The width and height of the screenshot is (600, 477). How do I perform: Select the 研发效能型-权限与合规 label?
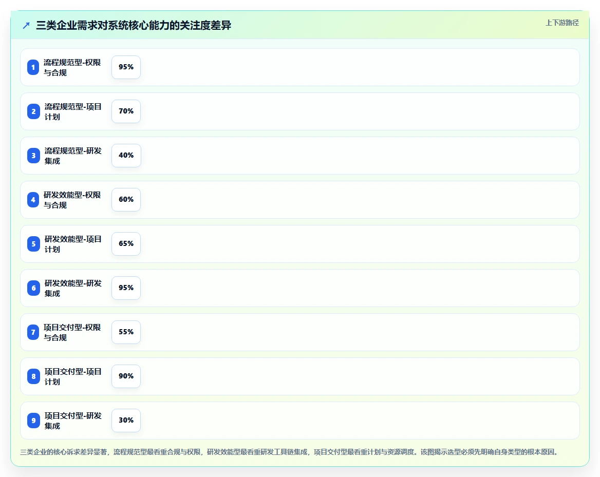click(72, 200)
